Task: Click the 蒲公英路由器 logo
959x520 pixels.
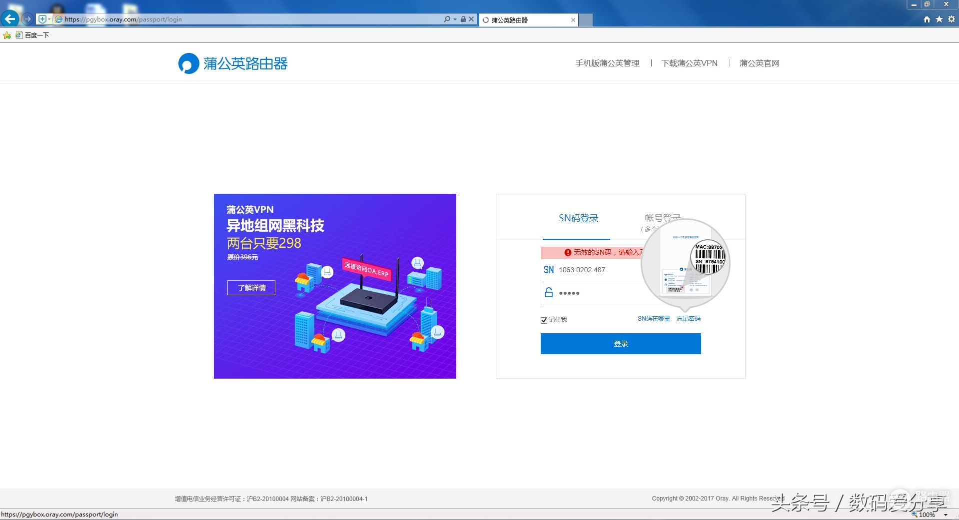Action: click(233, 63)
